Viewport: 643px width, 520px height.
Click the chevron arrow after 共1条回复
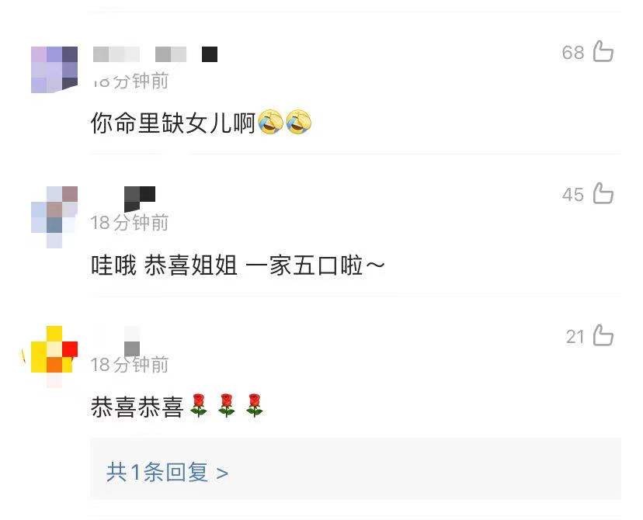tap(222, 473)
